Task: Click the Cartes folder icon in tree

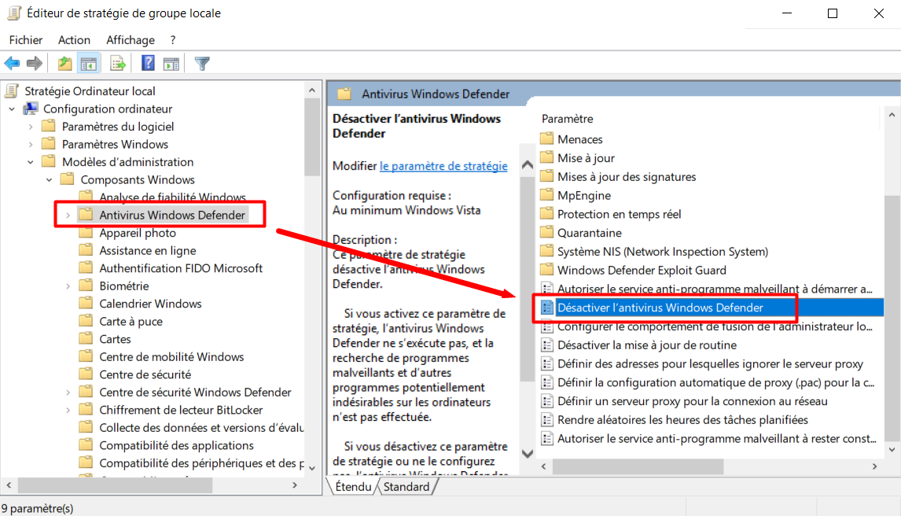Action: click(86, 338)
